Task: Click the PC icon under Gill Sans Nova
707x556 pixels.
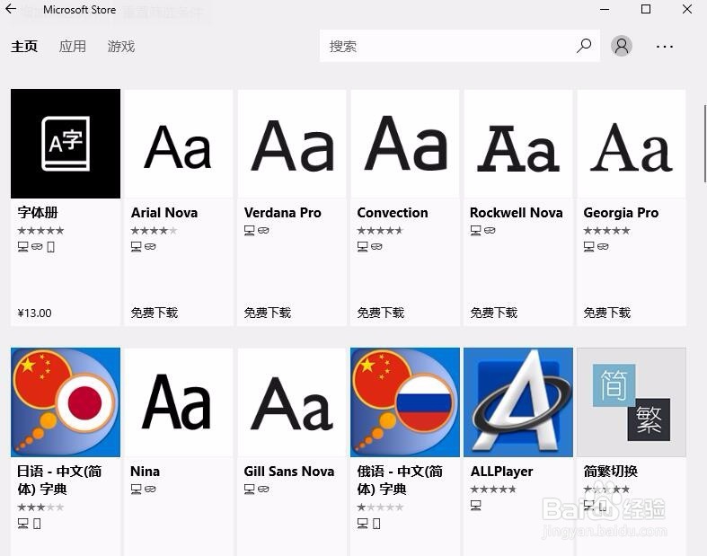Action: [250, 489]
